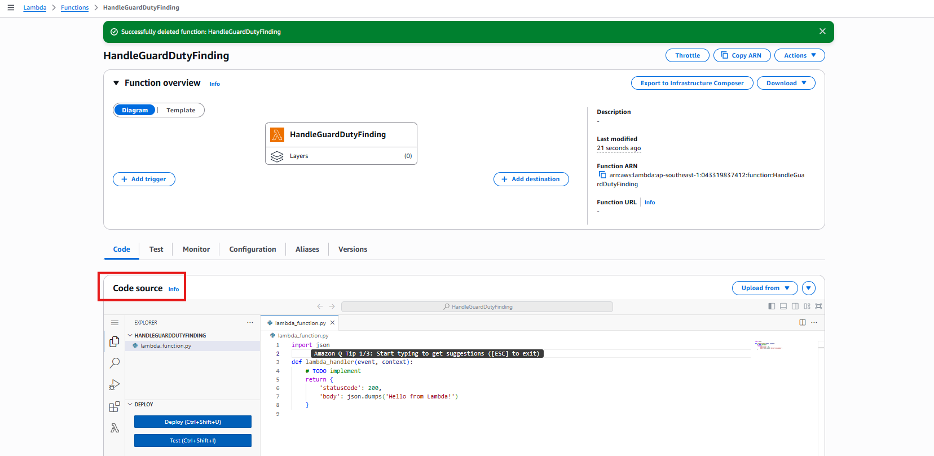Open the Test tab
The width and height of the screenshot is (934, 456).
(x=156, y=249)
